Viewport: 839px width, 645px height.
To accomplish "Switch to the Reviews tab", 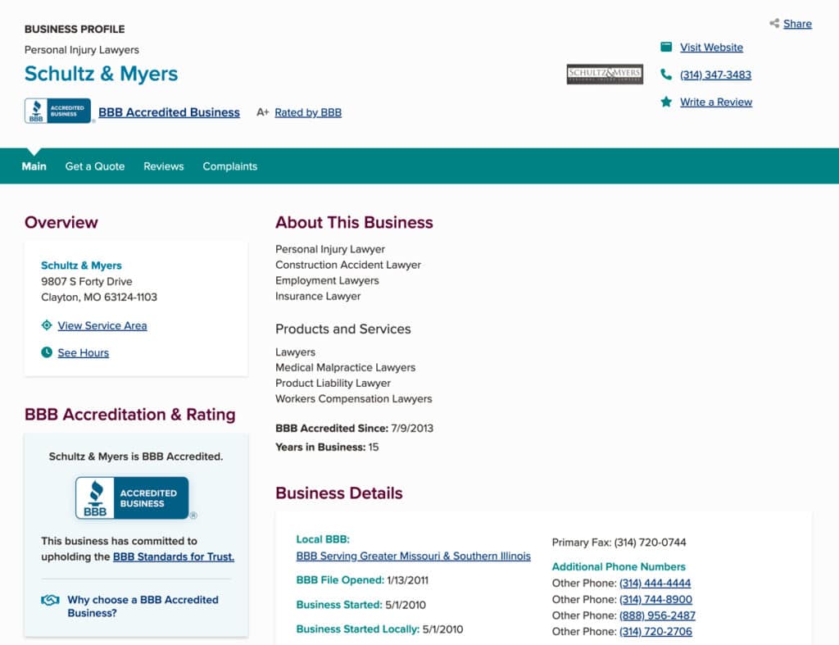I will click(163, 166).
